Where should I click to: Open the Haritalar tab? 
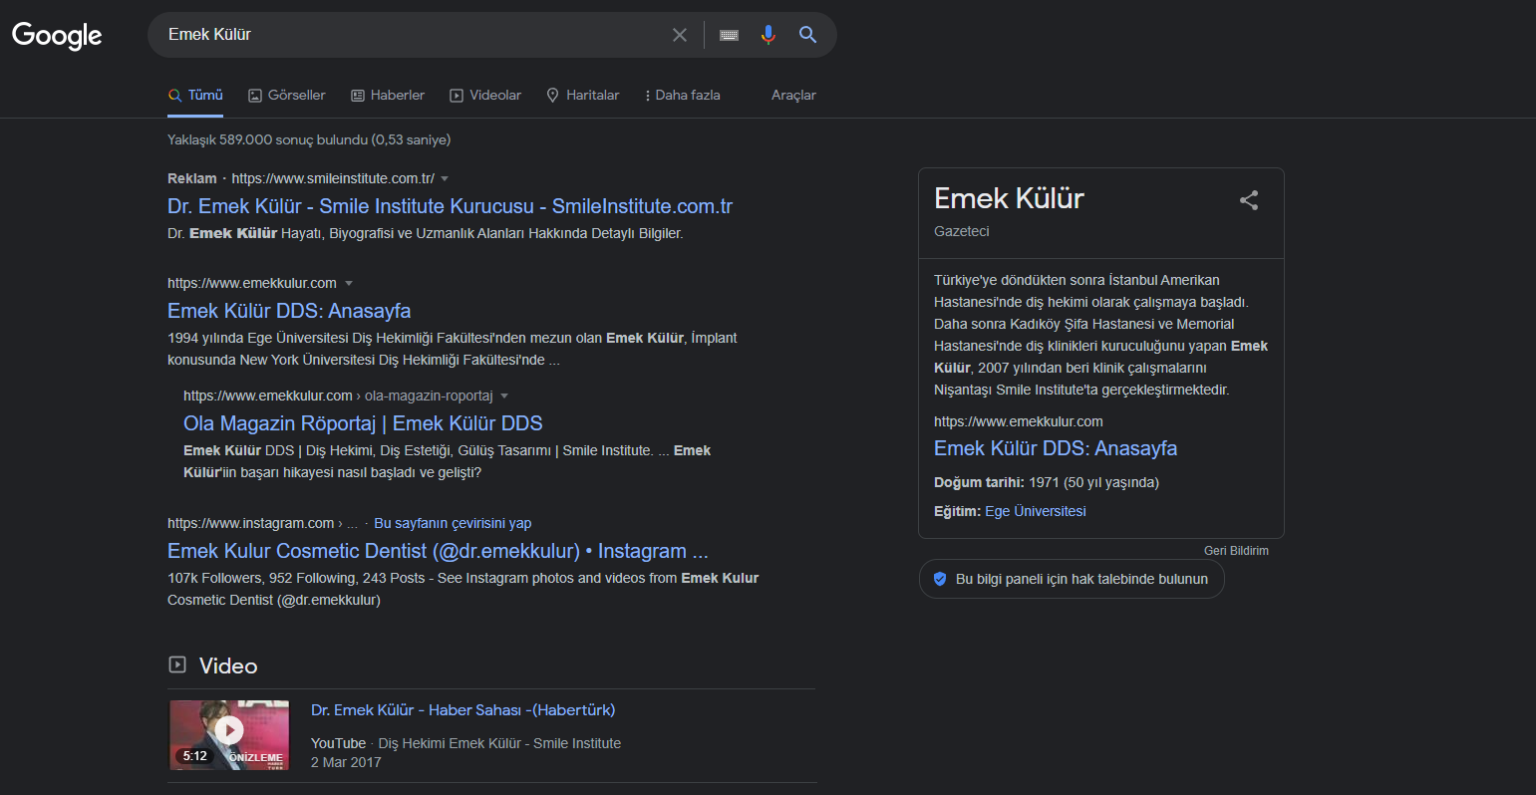click(583, 96)
